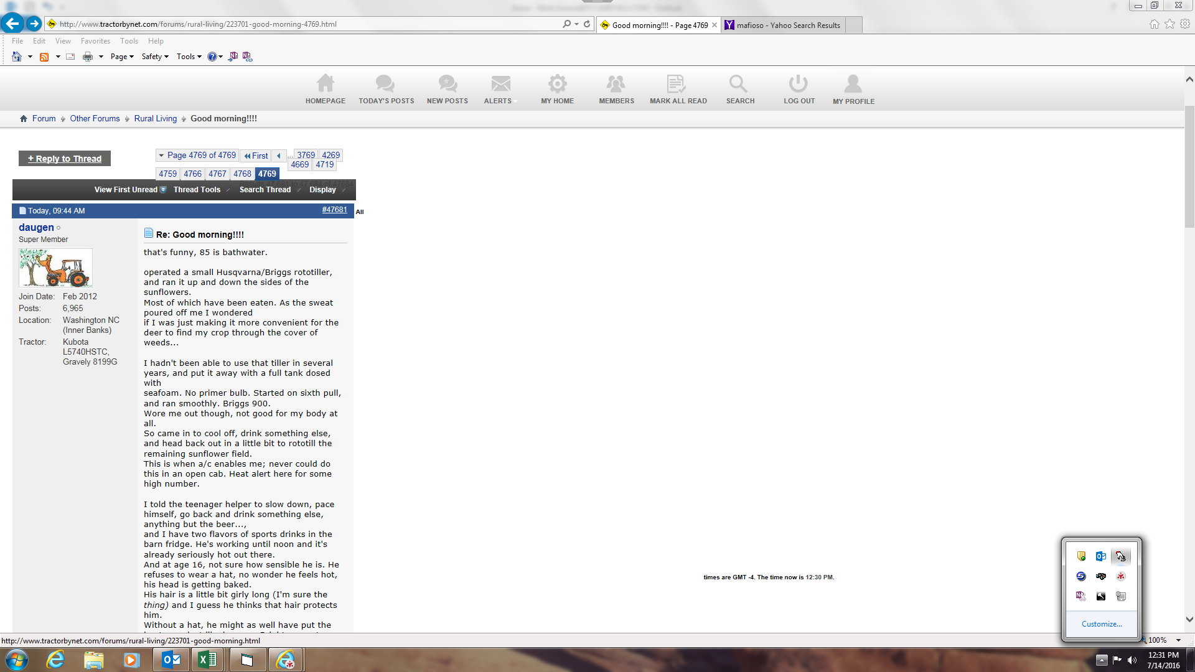Click the Mark All Read icon

[676, 84]
